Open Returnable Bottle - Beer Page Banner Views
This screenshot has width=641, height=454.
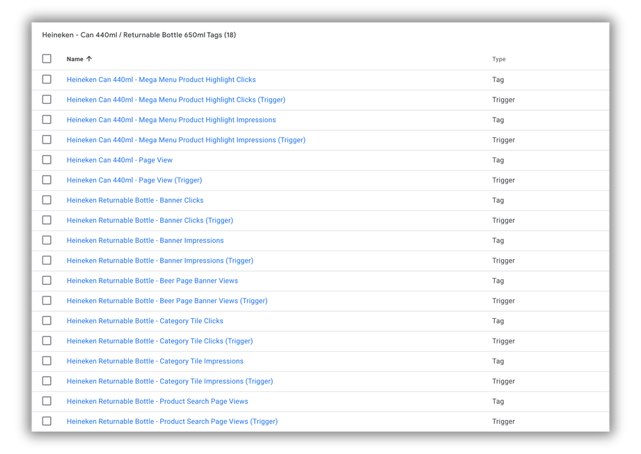point(152,281)
